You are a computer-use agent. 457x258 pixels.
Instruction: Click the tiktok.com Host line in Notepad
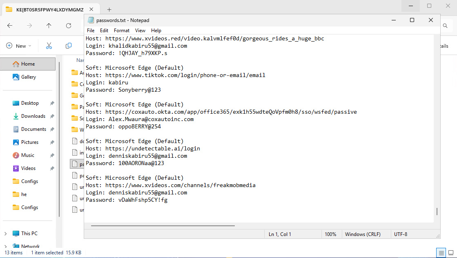(176, 75)
